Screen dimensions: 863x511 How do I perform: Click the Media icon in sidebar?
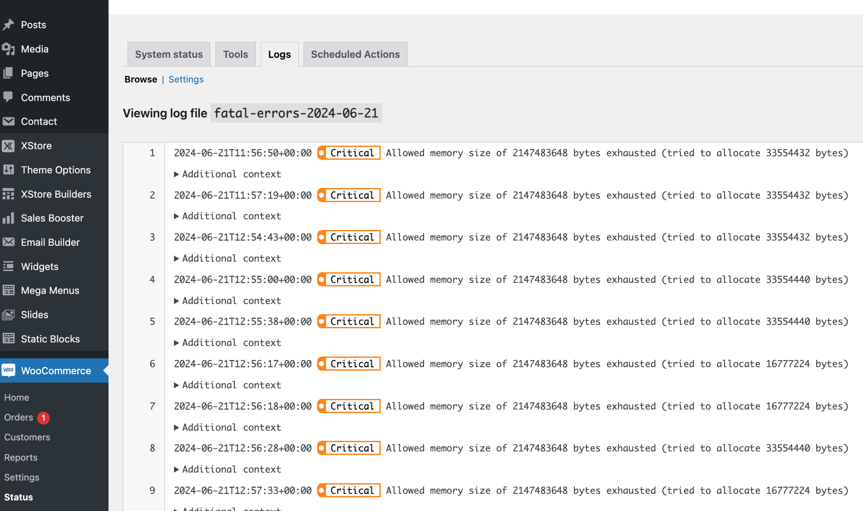8,49
